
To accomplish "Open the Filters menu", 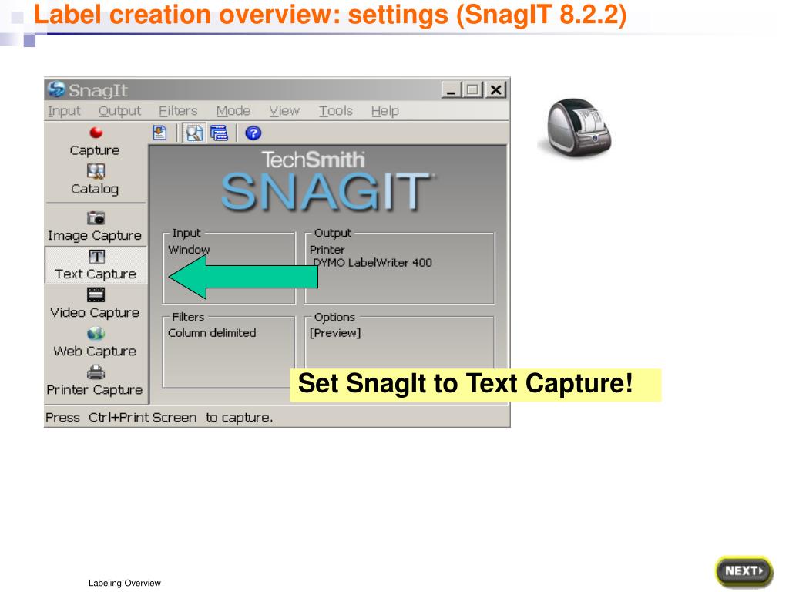I will (x=178, y=111).
